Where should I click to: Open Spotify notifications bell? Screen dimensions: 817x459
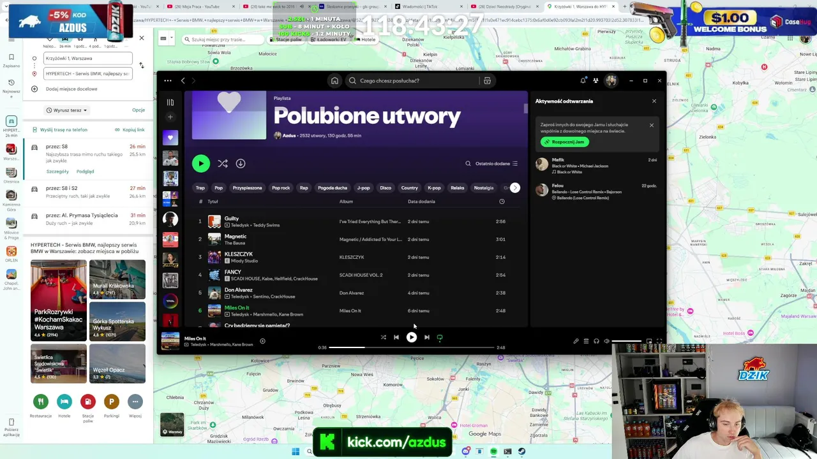coord(583,80)
